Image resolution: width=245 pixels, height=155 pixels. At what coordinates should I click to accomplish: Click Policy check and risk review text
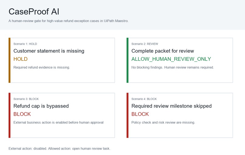coord(163,122)
